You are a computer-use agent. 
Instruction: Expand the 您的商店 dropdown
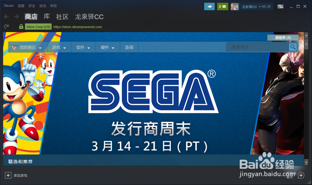pos(27,47)
